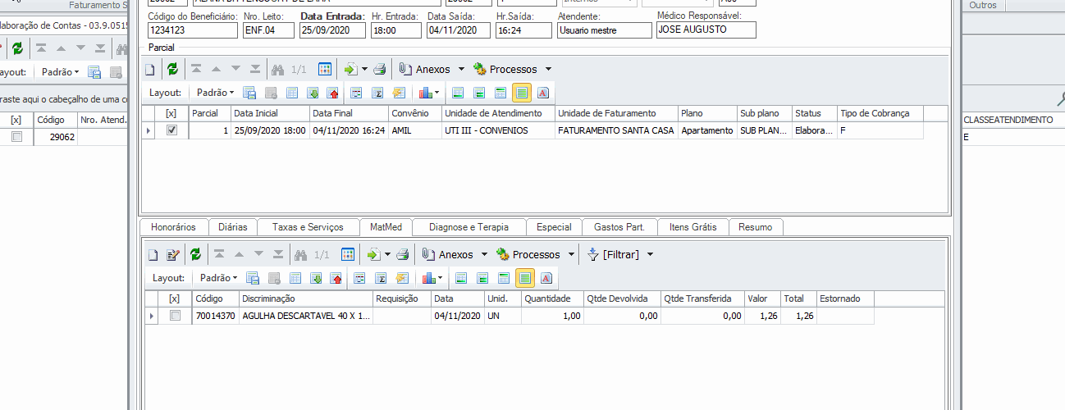
Task: Click highlighted grid view icon in Parcial bar
Action: [x=523, y=93]
